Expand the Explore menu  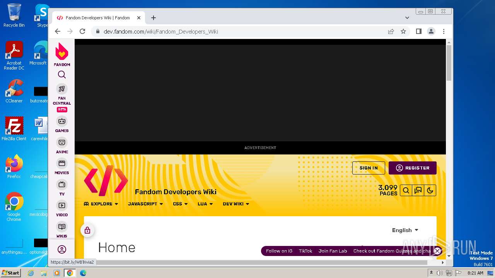point(101,204)
